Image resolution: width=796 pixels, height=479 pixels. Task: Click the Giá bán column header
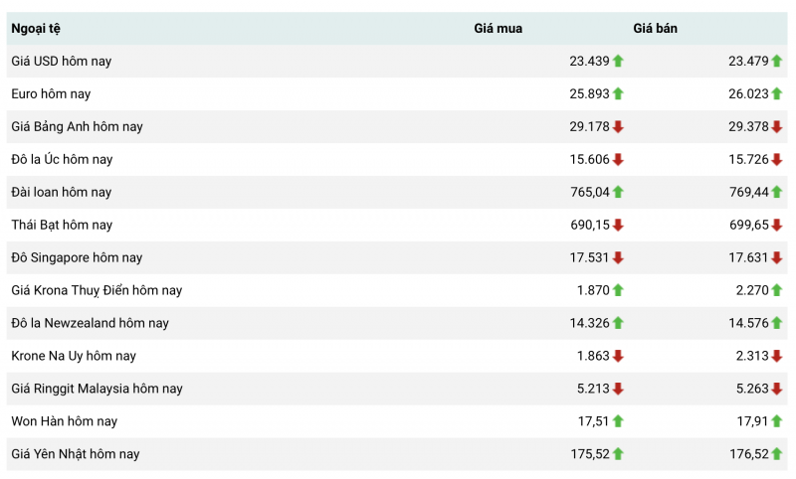[x=655, y=29]
